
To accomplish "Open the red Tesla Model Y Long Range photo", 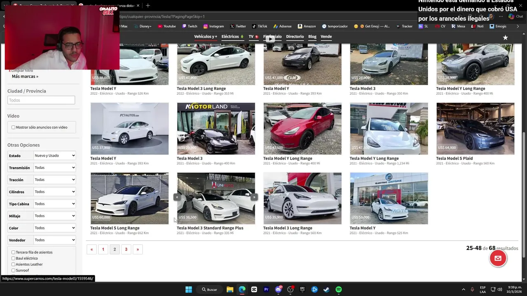I will point(302,129).
